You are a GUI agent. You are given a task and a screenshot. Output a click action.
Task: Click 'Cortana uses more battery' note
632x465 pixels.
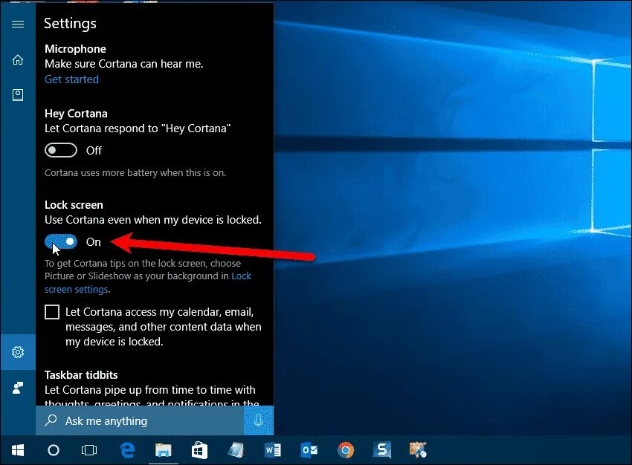(135, 173)
